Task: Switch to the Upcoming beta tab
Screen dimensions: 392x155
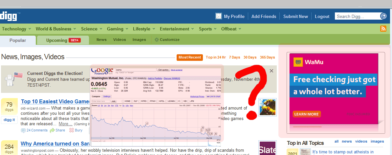Action: coord(63,40)
